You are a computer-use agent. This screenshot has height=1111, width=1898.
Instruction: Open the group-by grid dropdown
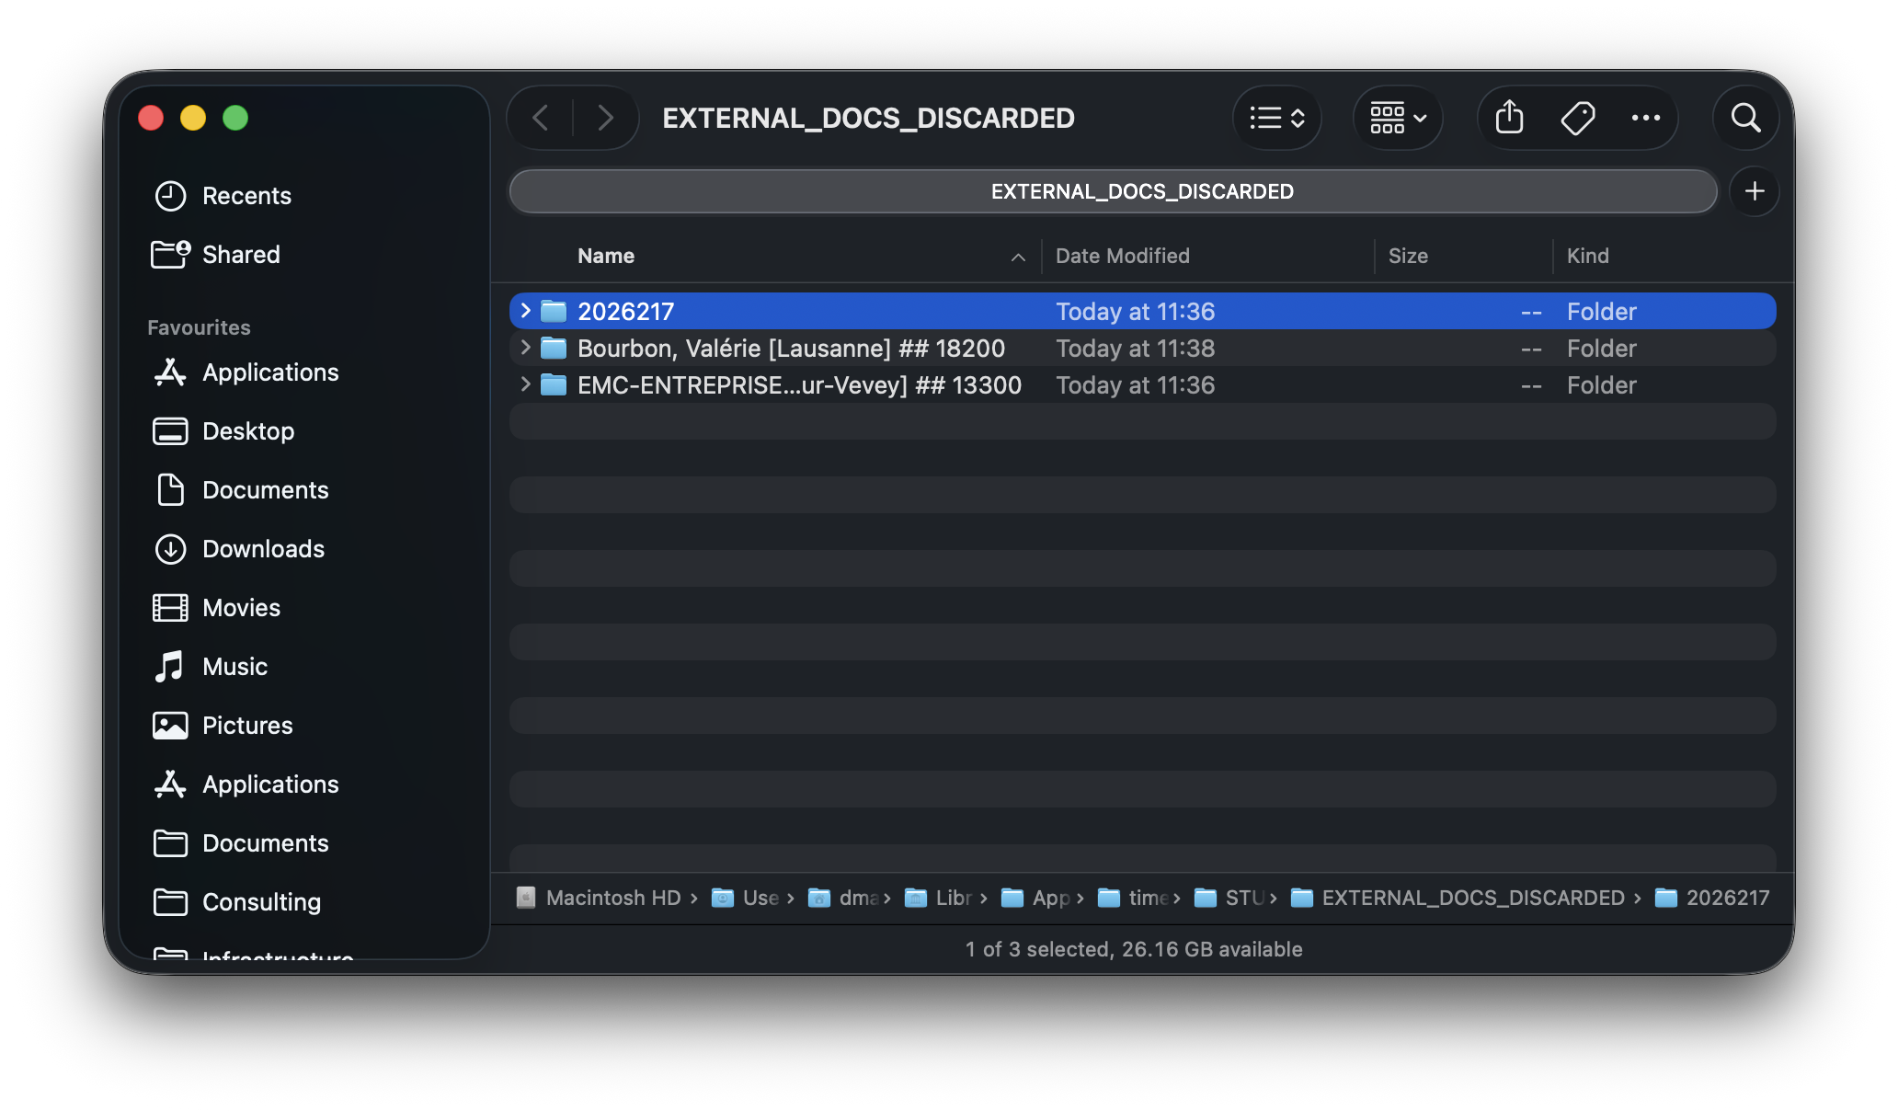1398,118
